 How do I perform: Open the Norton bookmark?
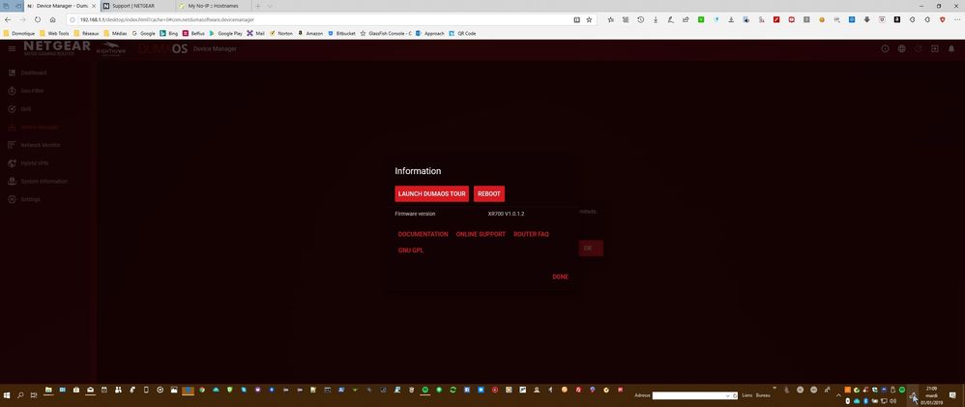[281, 33]
